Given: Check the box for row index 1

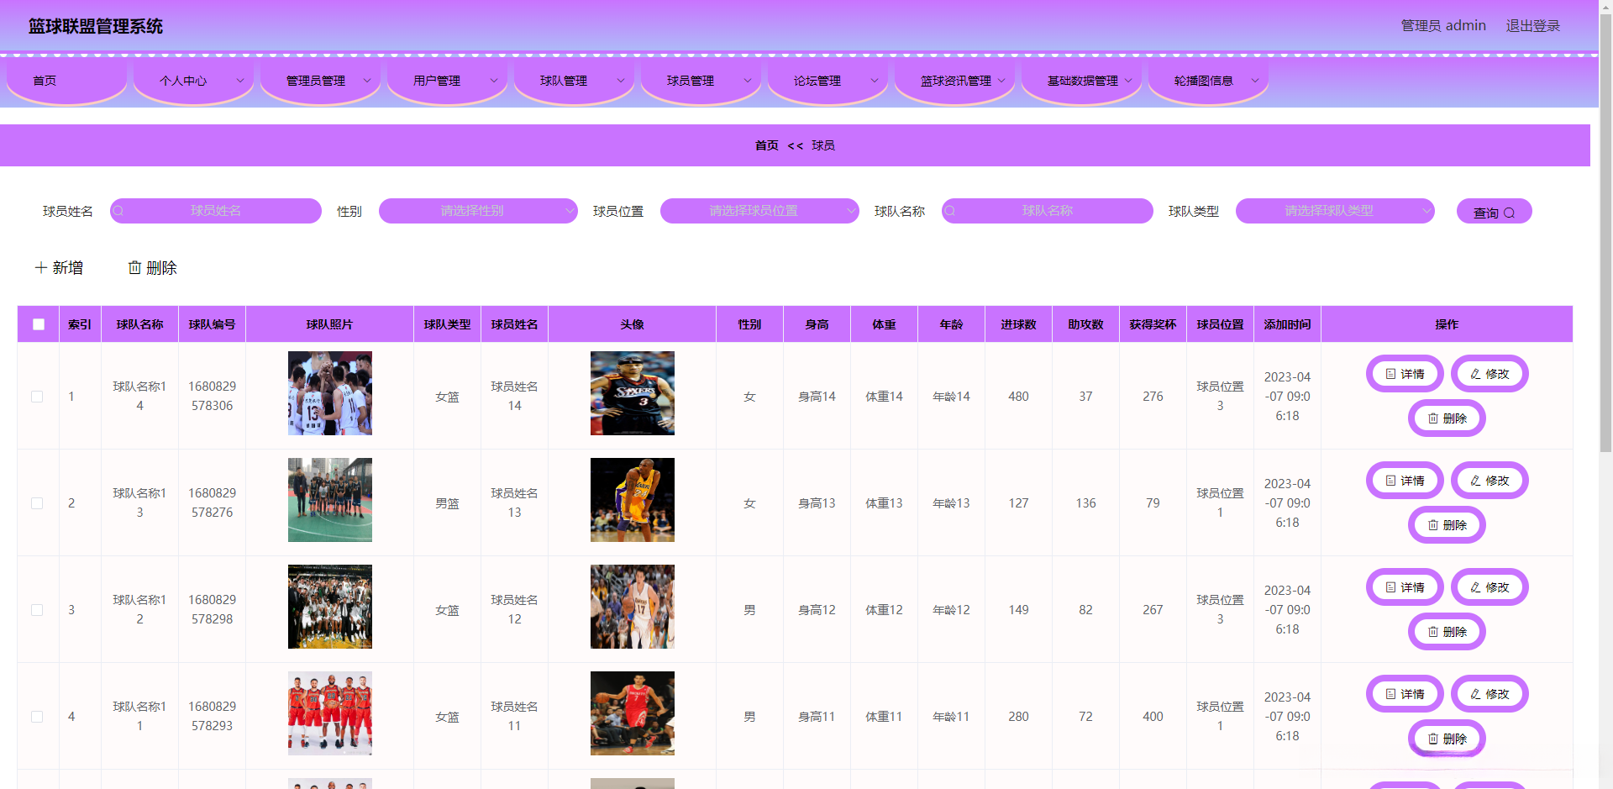Looking at the screenshot, I should [x=37, y=397].
